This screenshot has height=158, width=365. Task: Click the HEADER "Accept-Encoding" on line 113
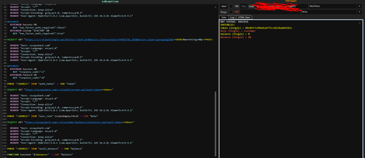click(x=46, y=140)
